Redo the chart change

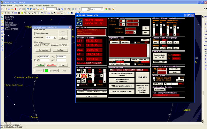(31, 9)
